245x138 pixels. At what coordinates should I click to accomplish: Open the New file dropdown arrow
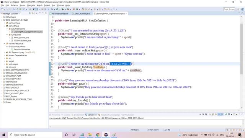pyautogui.click(x=5, y=9)
